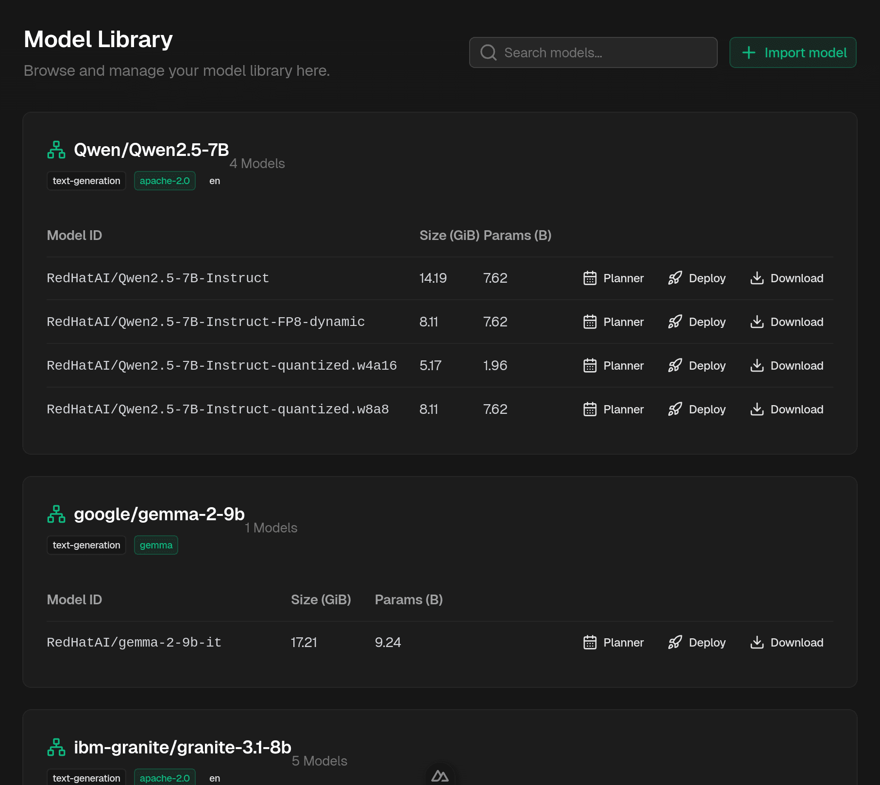Click model ID RedHatAI/gemma-2-9b-it
880x785 pixels.
[134, 643]
